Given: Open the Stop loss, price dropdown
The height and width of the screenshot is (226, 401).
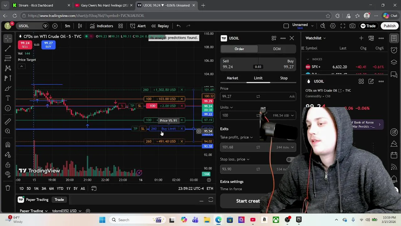Looking at the screenshot, I should click(235, 159).
